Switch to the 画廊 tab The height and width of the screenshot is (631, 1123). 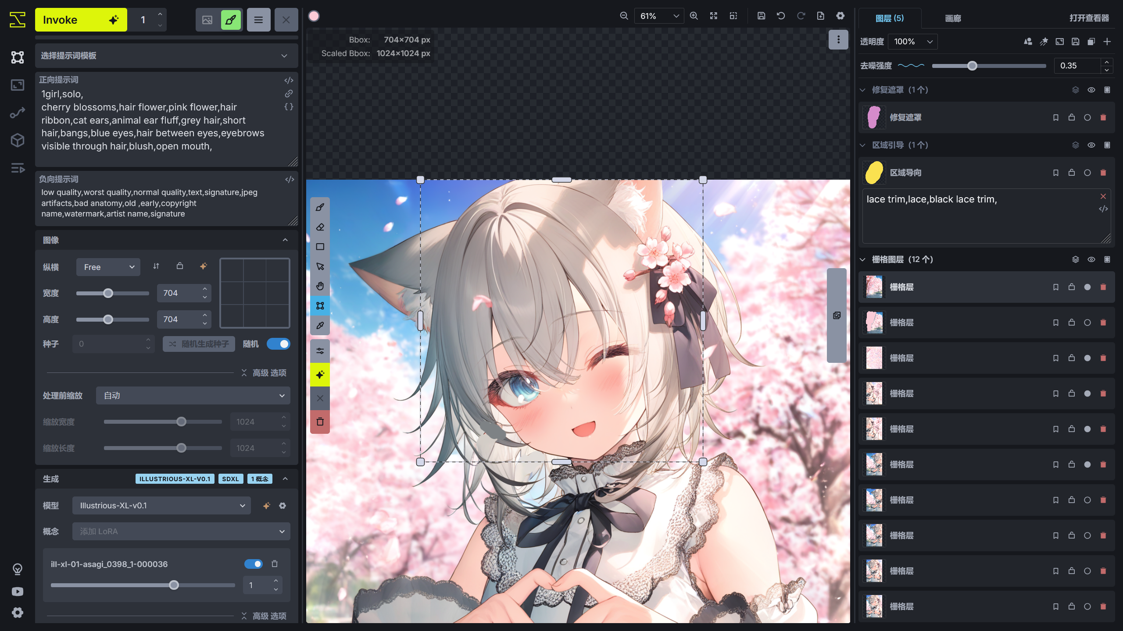tap(953, 18)
